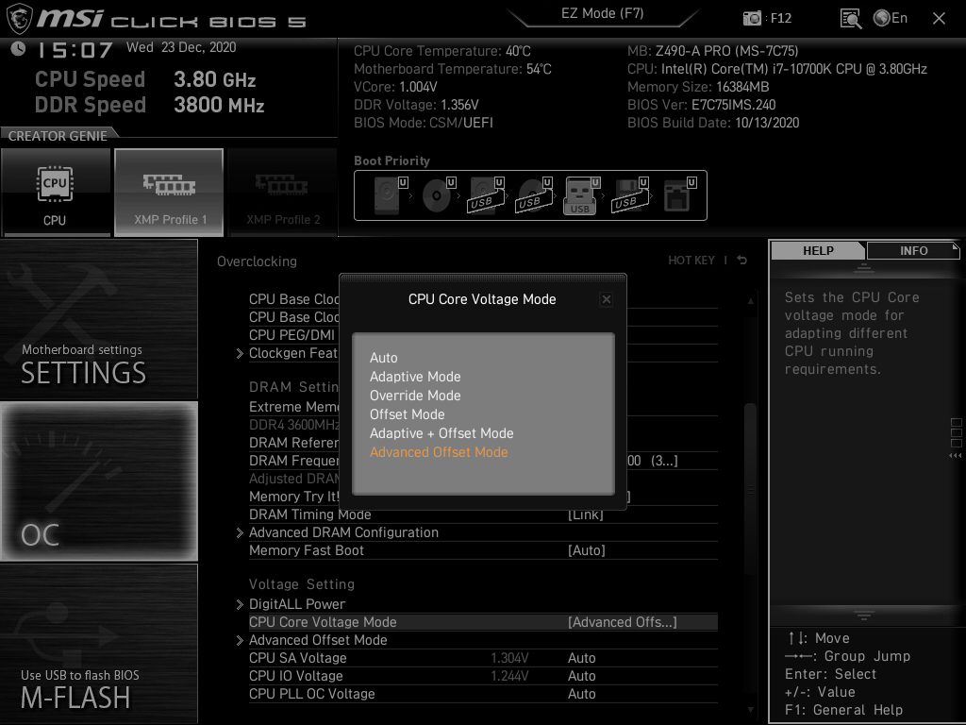Expand Advanced DRAM Configuration

(x=343, y=532)
